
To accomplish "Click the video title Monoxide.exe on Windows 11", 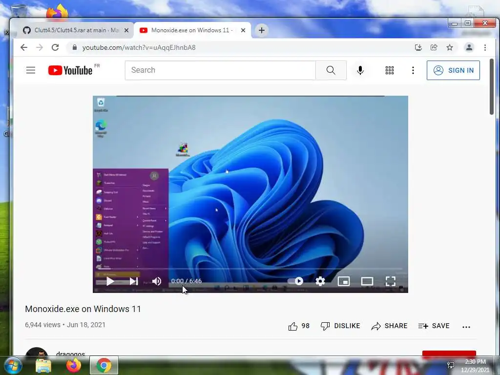I will 83,309.
